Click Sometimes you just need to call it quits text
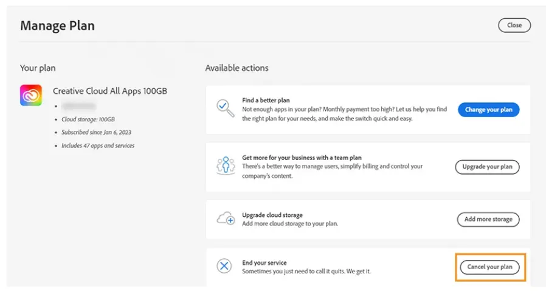 [x=306, y=272]
